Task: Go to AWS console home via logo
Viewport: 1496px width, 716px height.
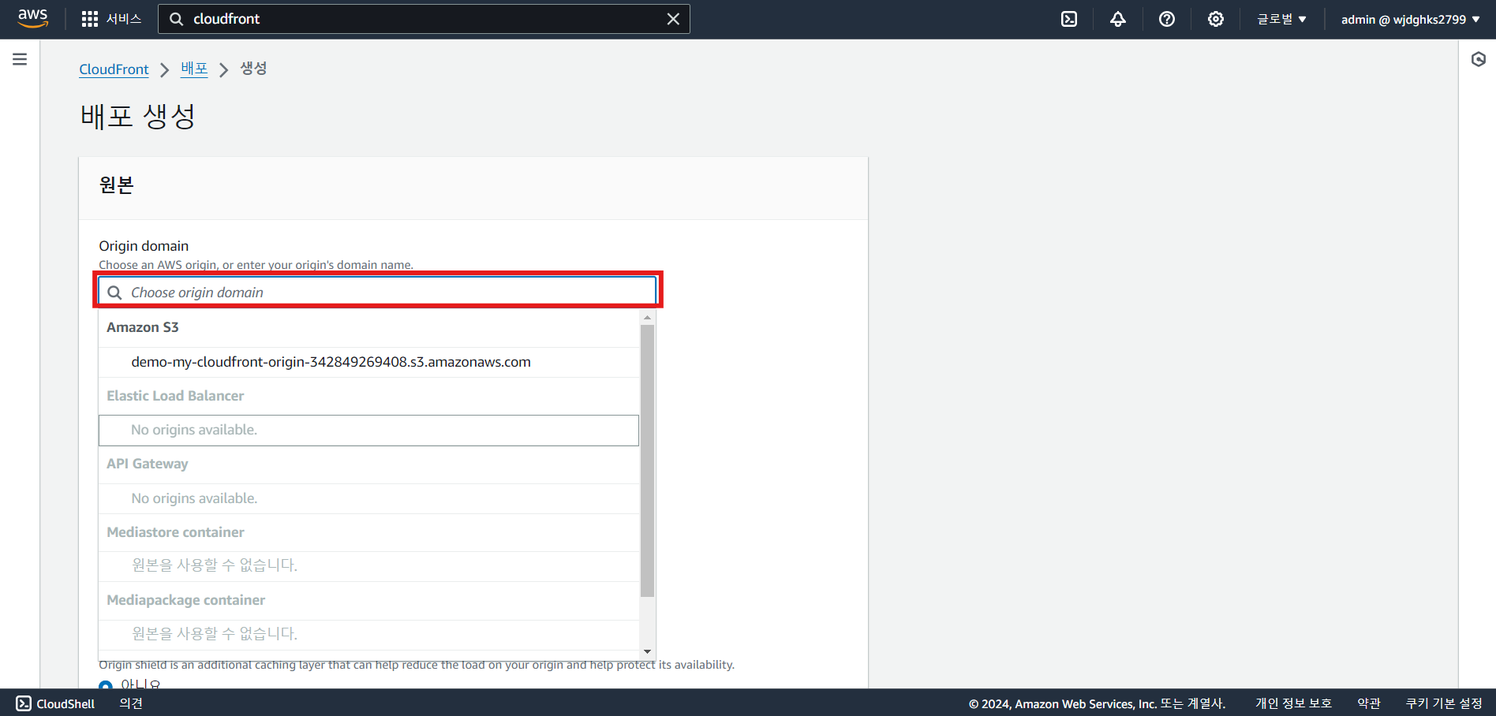Action: (32, 19)
